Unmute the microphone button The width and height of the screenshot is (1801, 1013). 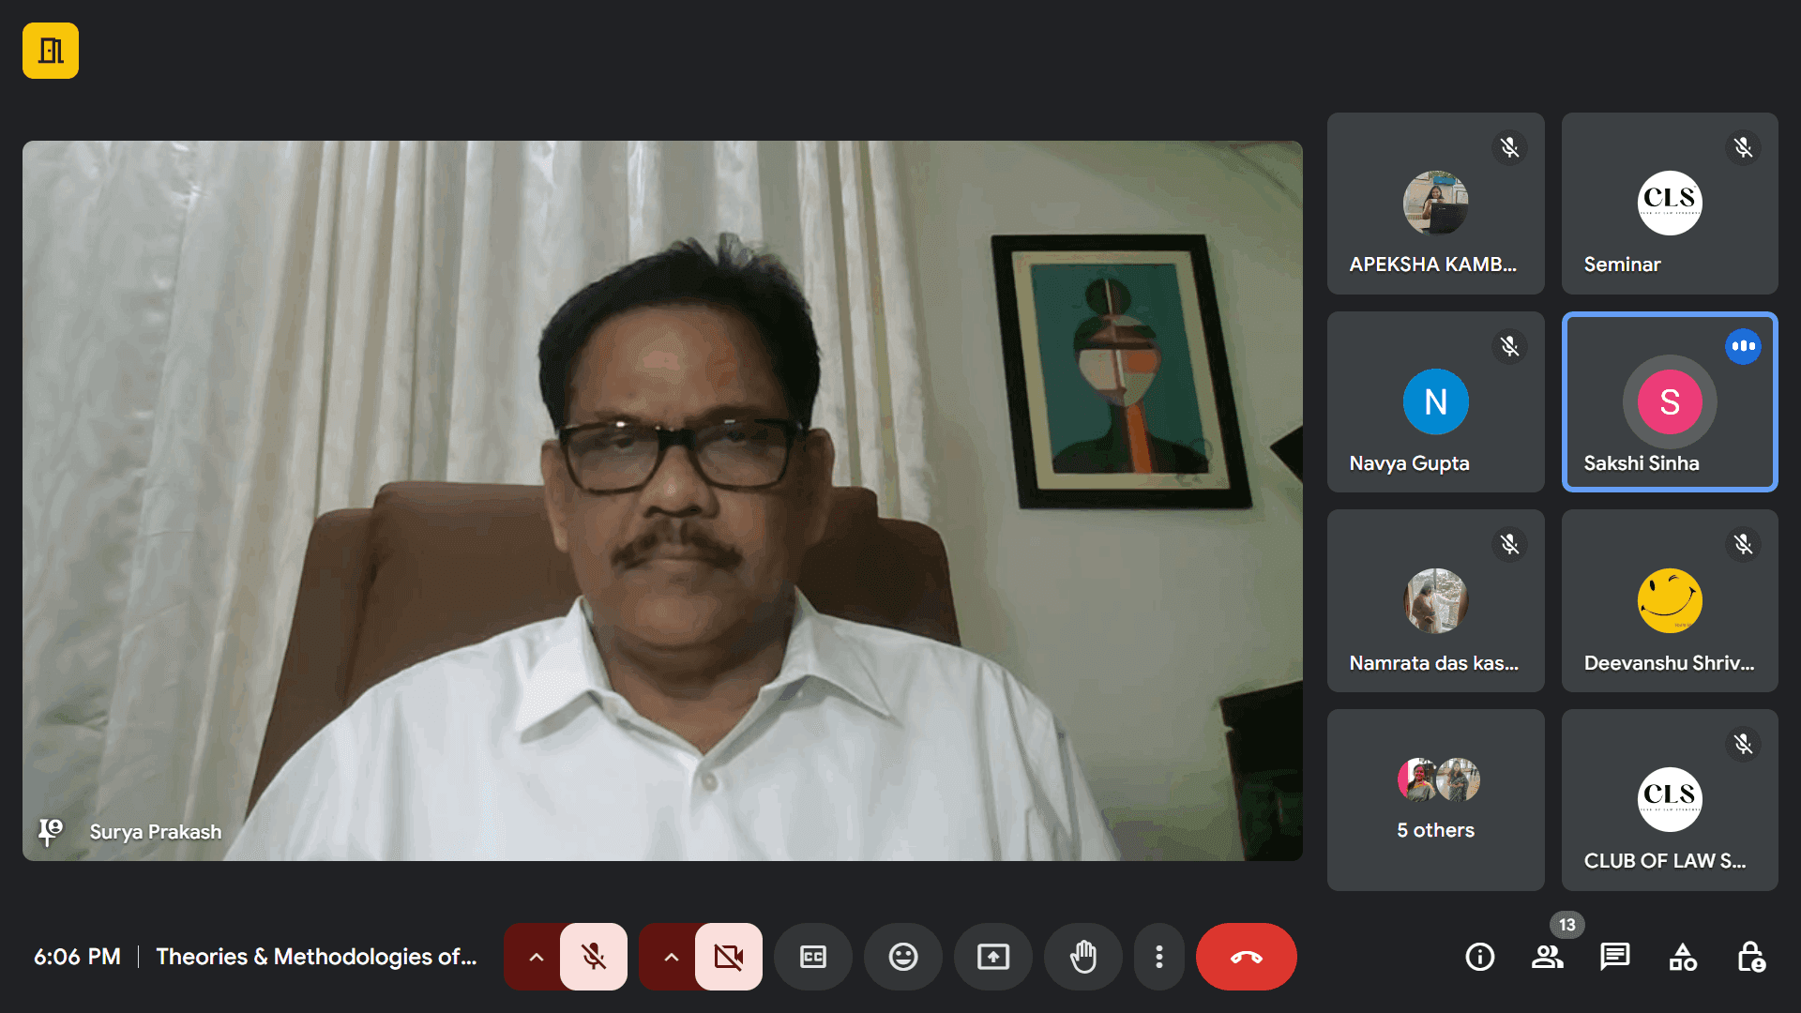594,957
